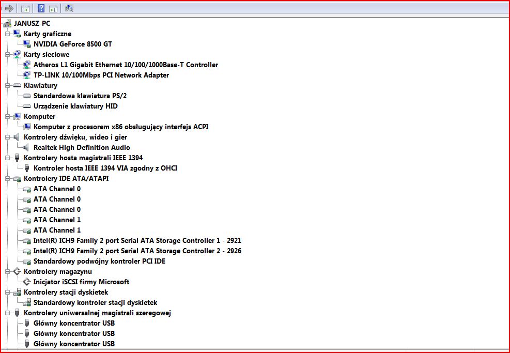The height and width of the screenshot is (353, 510).
Task: Collapse the Kontrolery IDE ATA/ATAPI branch
Action: (7, 179)
